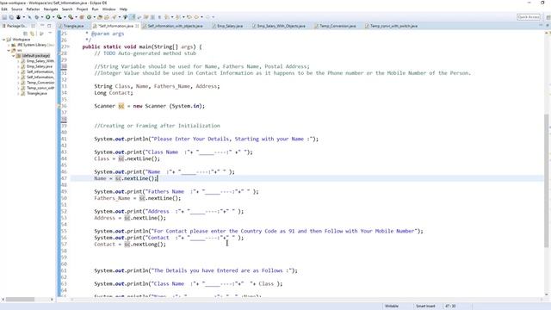Open the Debug button dropdown arrow

(x=42, y=17)
